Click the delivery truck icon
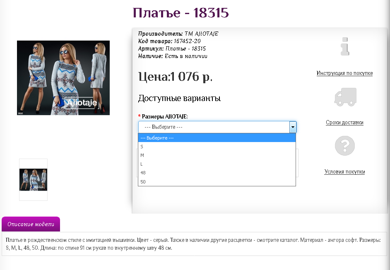 tap(345, 97)
